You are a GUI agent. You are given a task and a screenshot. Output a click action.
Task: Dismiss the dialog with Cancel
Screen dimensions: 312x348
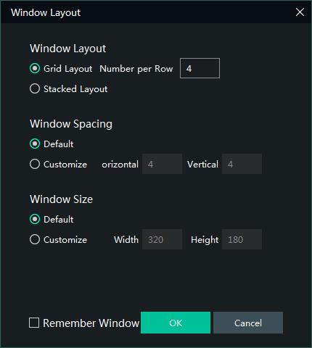[248, 323]
